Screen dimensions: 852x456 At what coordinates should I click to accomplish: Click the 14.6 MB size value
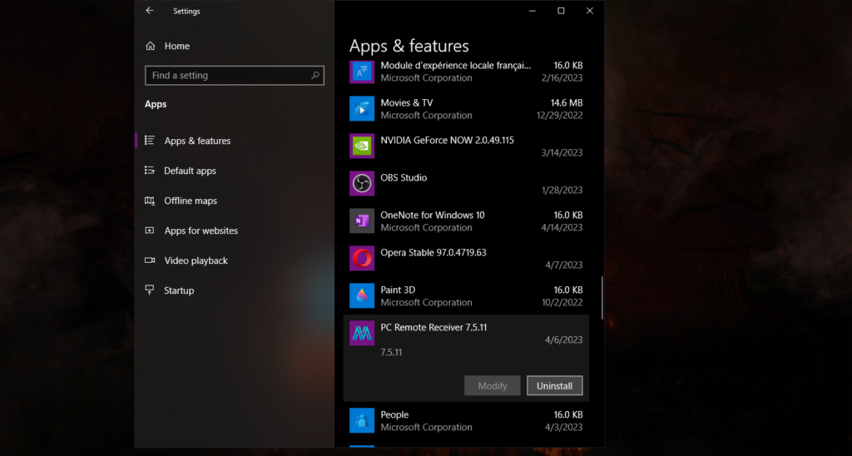(x=567, y=102)
